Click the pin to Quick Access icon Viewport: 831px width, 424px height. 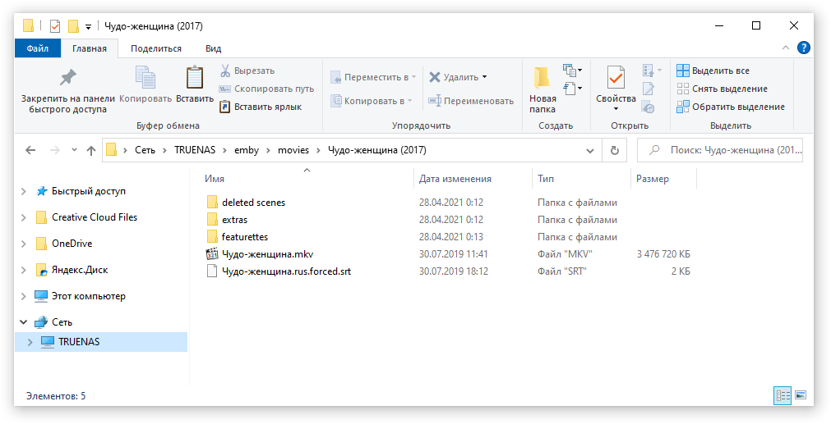coord(67,78)
